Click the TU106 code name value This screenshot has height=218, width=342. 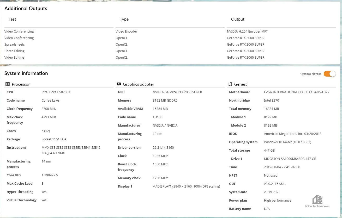[157, 117]
